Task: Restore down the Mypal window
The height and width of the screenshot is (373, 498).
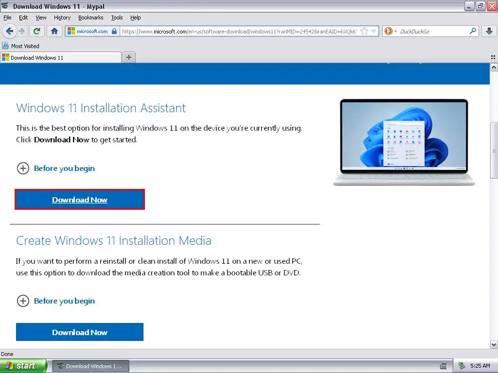Action: [x=480, y=6]
